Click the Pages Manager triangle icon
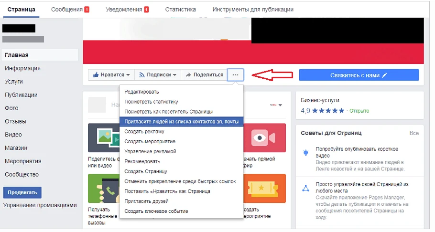 click(306, 189)
